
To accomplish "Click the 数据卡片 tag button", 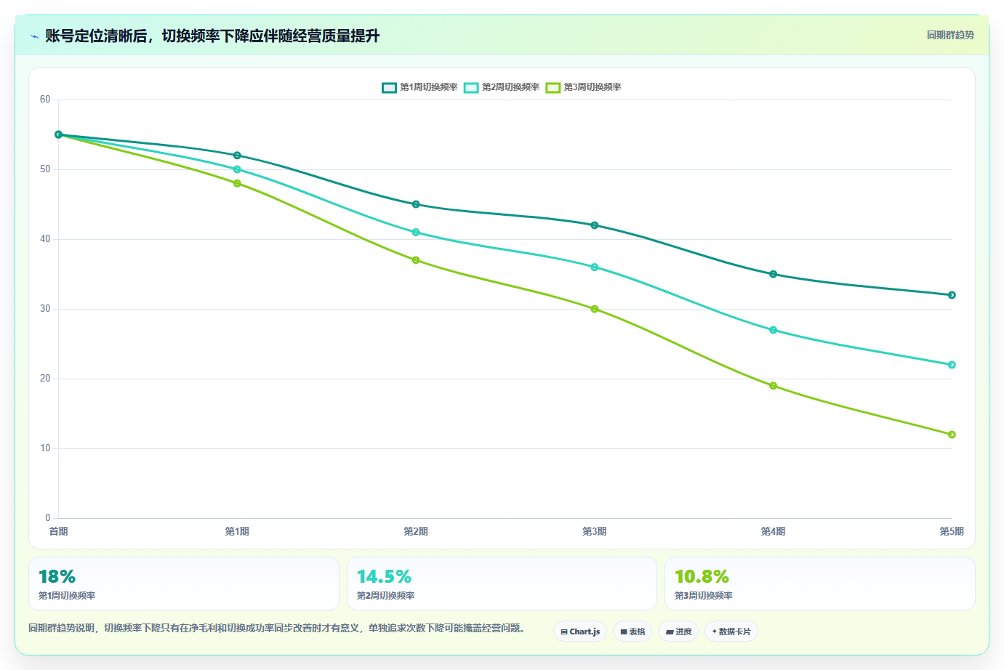I will point(731,631).
